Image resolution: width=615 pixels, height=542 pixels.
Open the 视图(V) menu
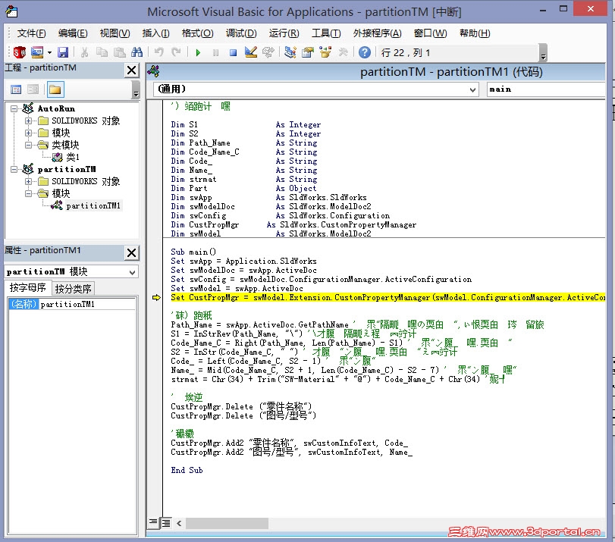(x=115, y=33)
